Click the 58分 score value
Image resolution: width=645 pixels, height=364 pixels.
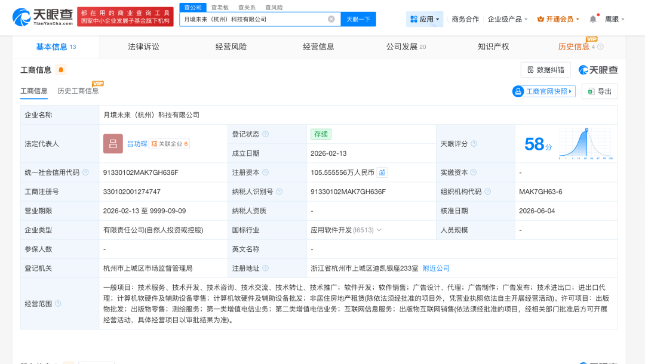(537, 144)
